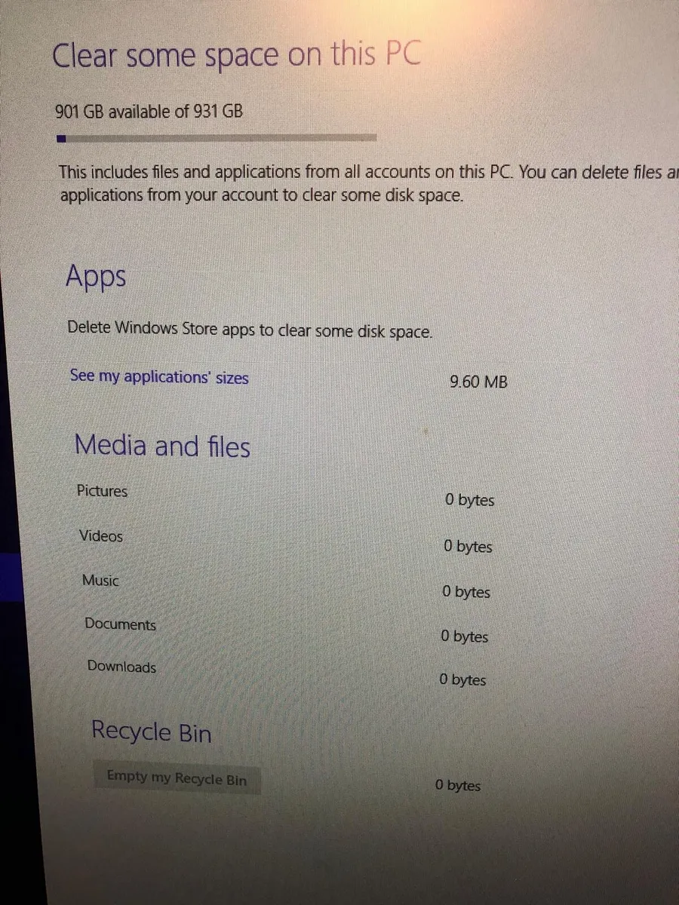This screenshot has height=905, width=679.
Task: Open the See my applications' sizes link
Action: coord(158,376)
